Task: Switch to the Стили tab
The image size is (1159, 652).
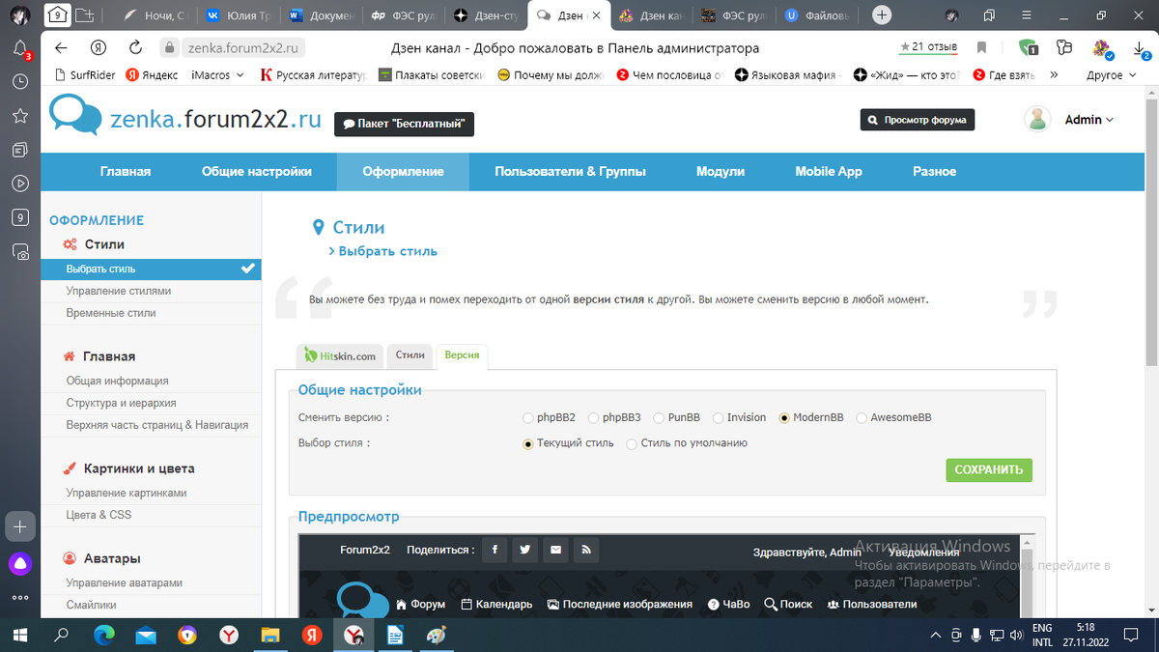Action: (x=410, y=355)
